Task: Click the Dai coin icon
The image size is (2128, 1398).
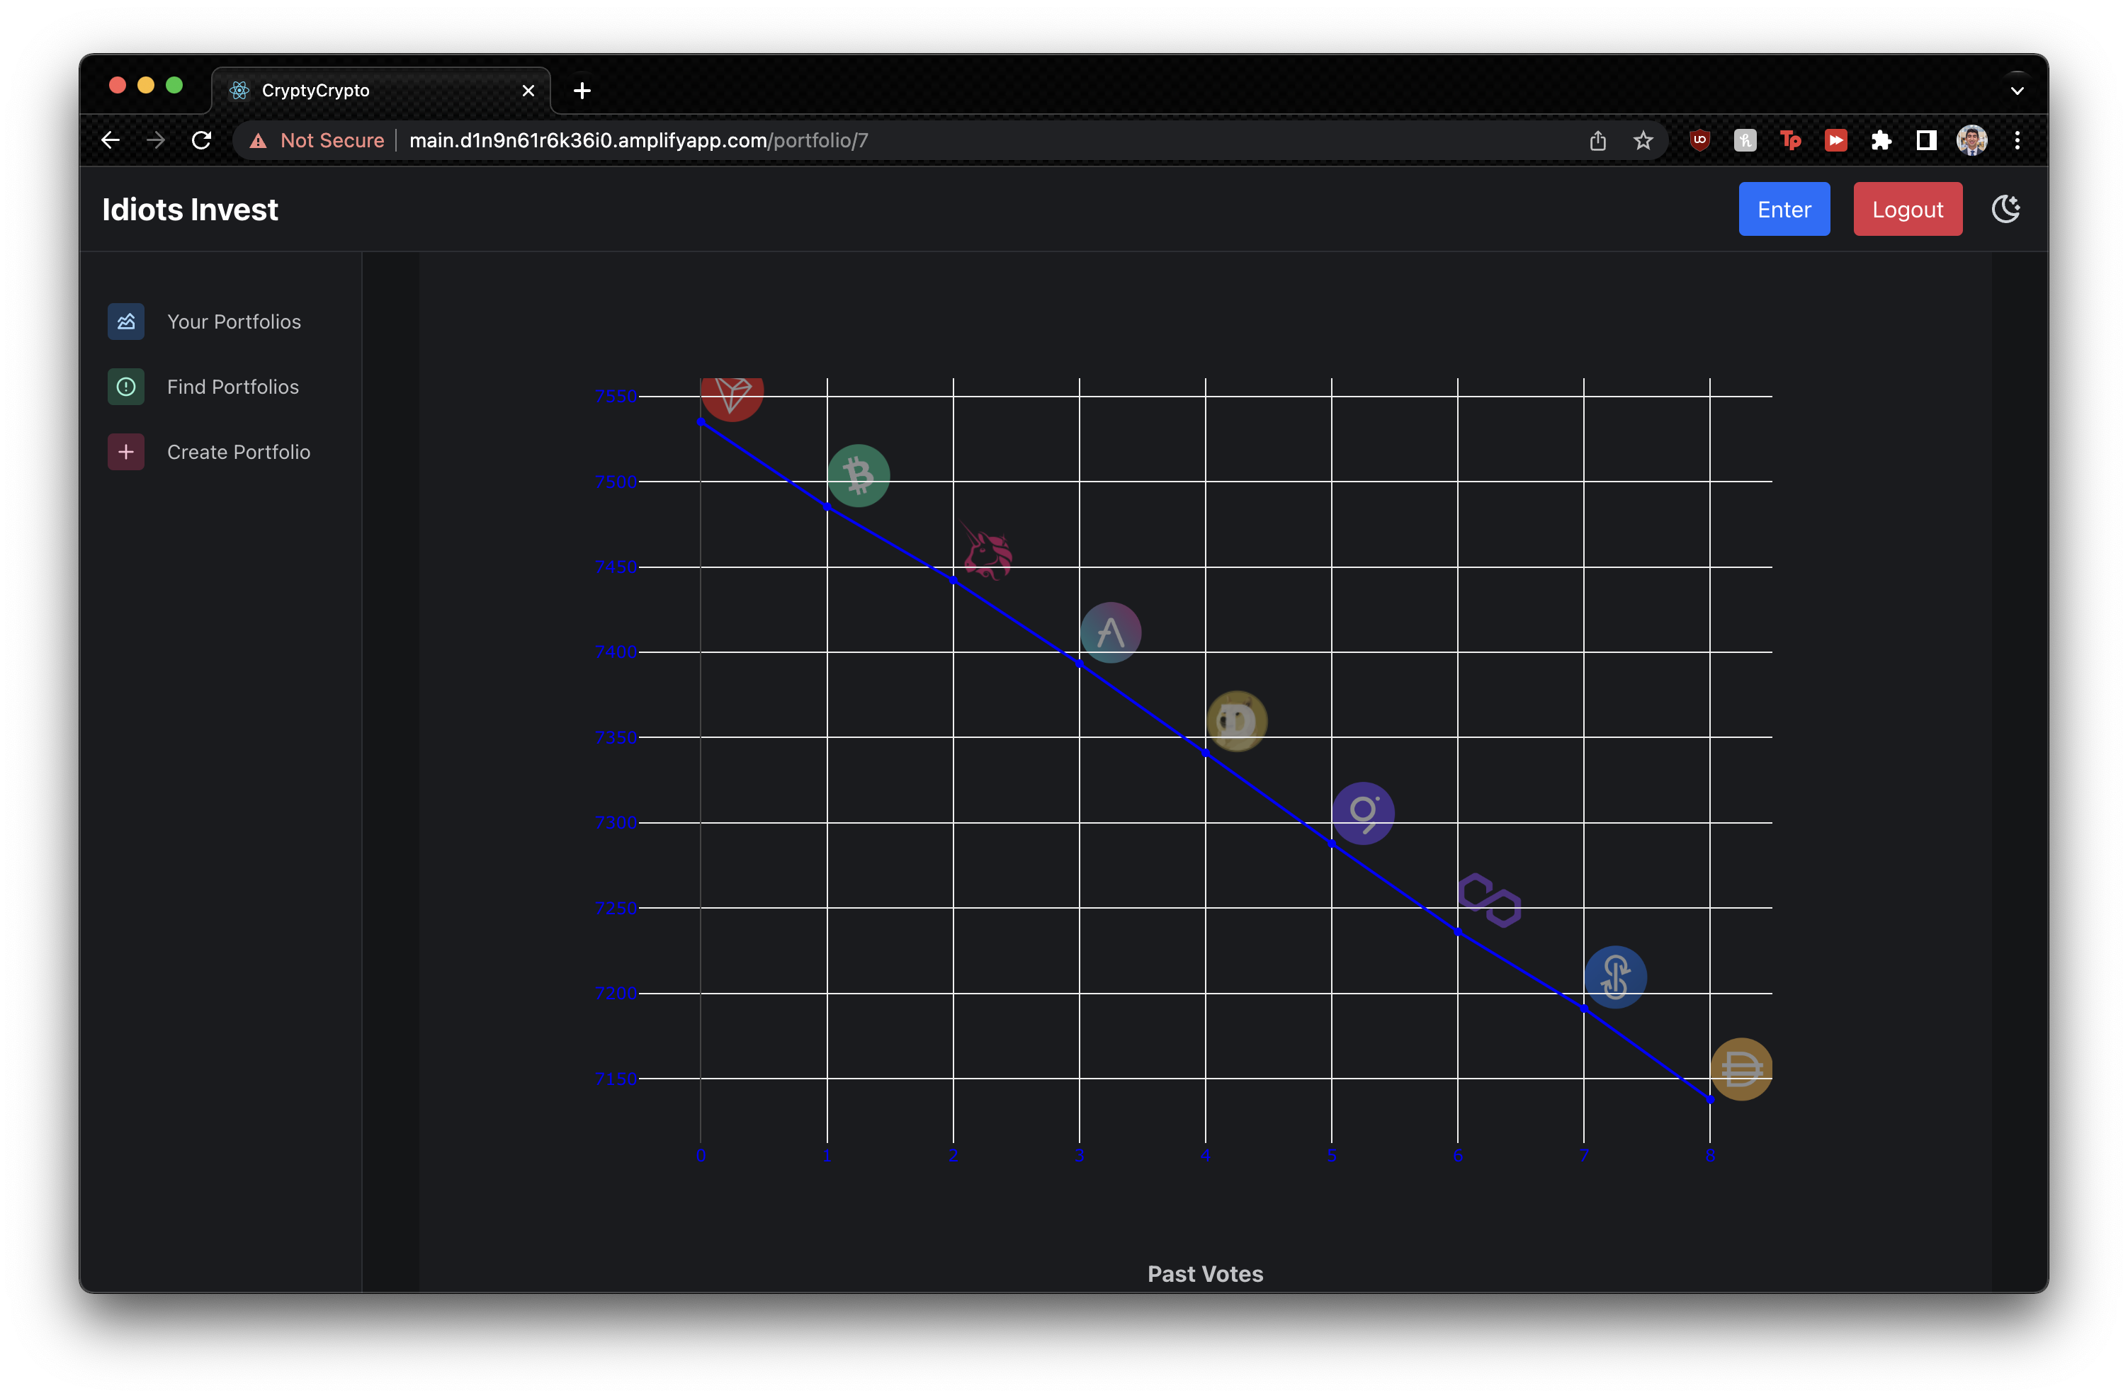Action: [1740, 1069]
